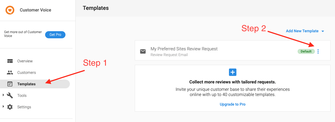Screen dimensions: 335x122
Task: Click the Customer Voice title text
Action: tap(35, 10)
